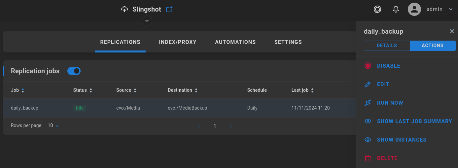Open the notifications bell
The width and height of the screenshot is (458, 168).
tap(396, 9)
